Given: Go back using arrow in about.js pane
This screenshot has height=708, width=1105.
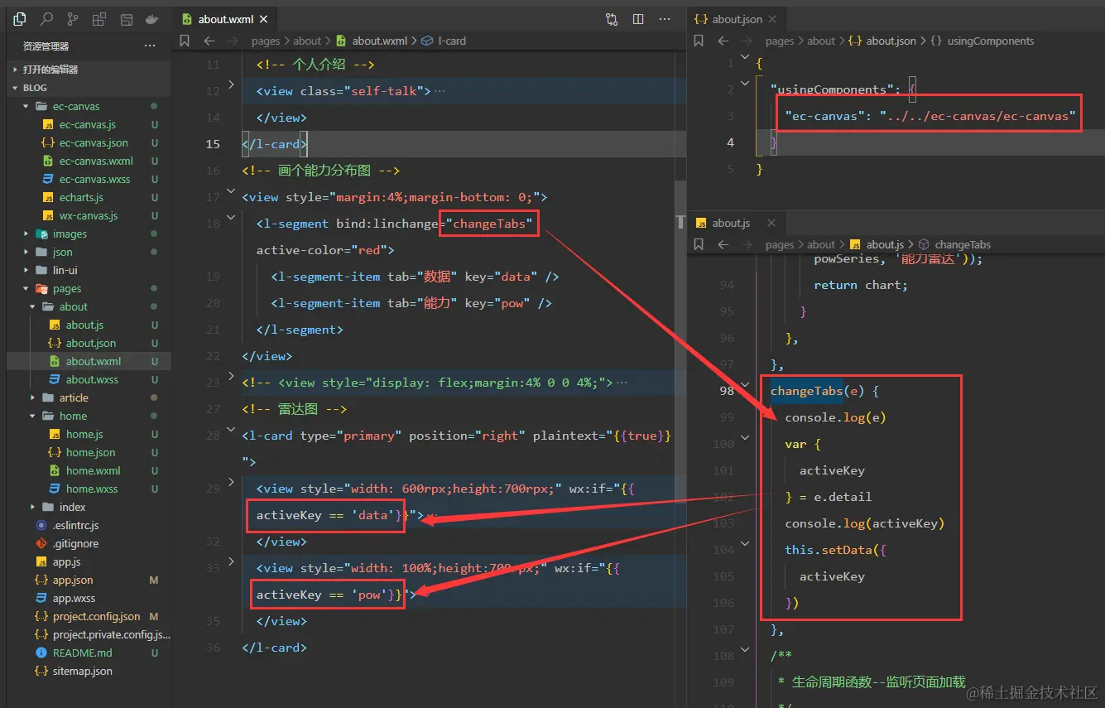Looking at the screenshot, I should (x=723, y=244).
